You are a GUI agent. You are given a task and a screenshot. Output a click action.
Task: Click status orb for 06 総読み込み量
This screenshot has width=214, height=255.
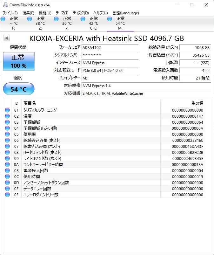[x=7, y=140]
